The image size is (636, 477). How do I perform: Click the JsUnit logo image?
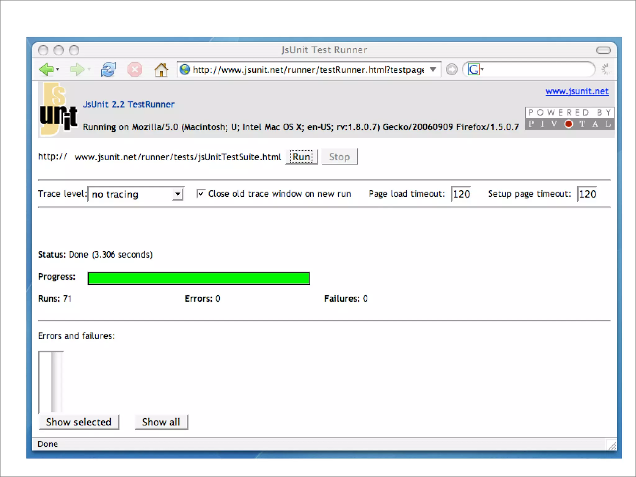click(x=58, y=109)
